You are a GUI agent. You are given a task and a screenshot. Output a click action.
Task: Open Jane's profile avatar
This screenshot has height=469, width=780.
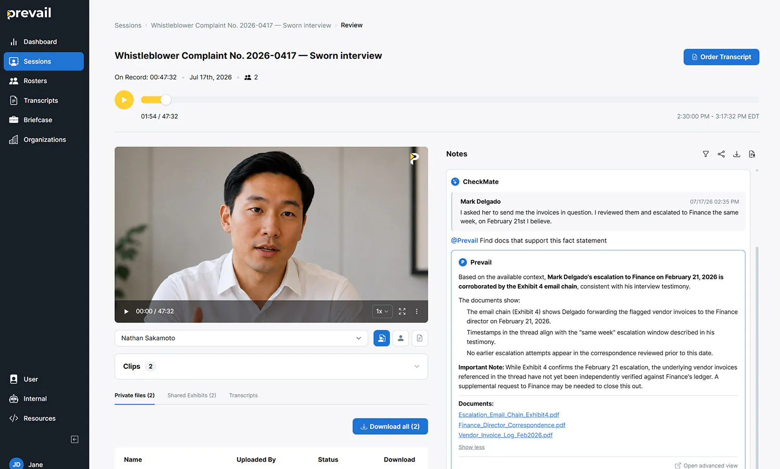16,464
